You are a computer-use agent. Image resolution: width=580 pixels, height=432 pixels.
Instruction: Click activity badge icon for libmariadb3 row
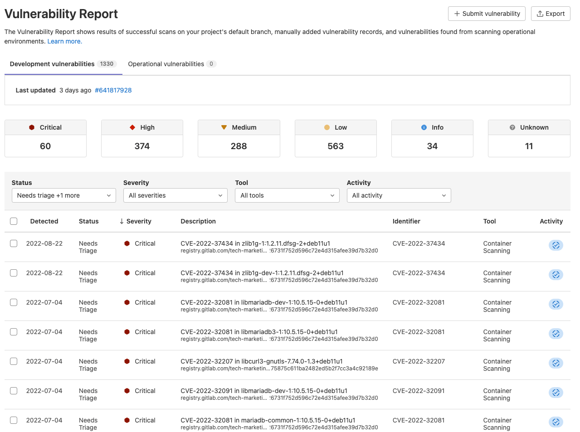click(x=556, y=334)
